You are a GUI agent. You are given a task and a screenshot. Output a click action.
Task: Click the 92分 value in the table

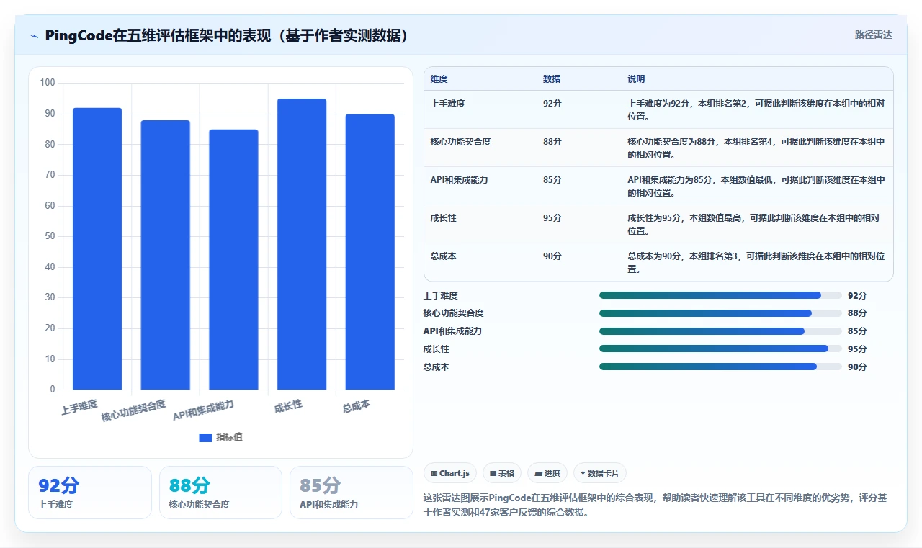pyautogui.click(x=552, y=104)
